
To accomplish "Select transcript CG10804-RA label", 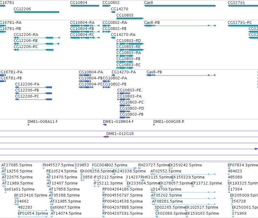I will pyautogui.click(x=82, y=23).
